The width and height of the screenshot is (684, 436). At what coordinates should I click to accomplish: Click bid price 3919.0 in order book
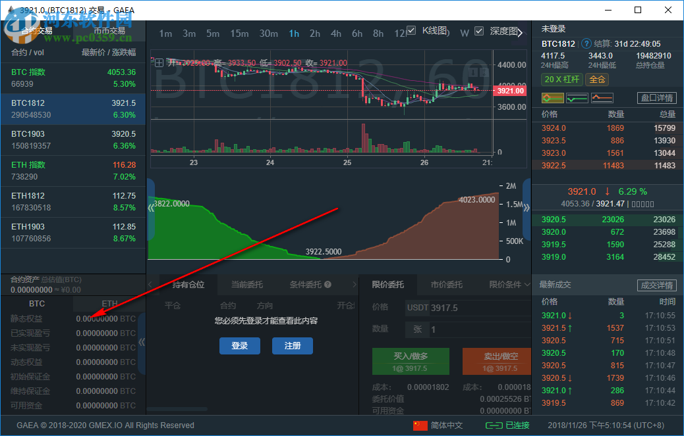(x=554, y=256)
